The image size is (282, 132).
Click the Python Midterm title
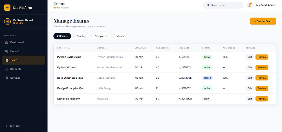pyautogui.click(x=67, y=67)
